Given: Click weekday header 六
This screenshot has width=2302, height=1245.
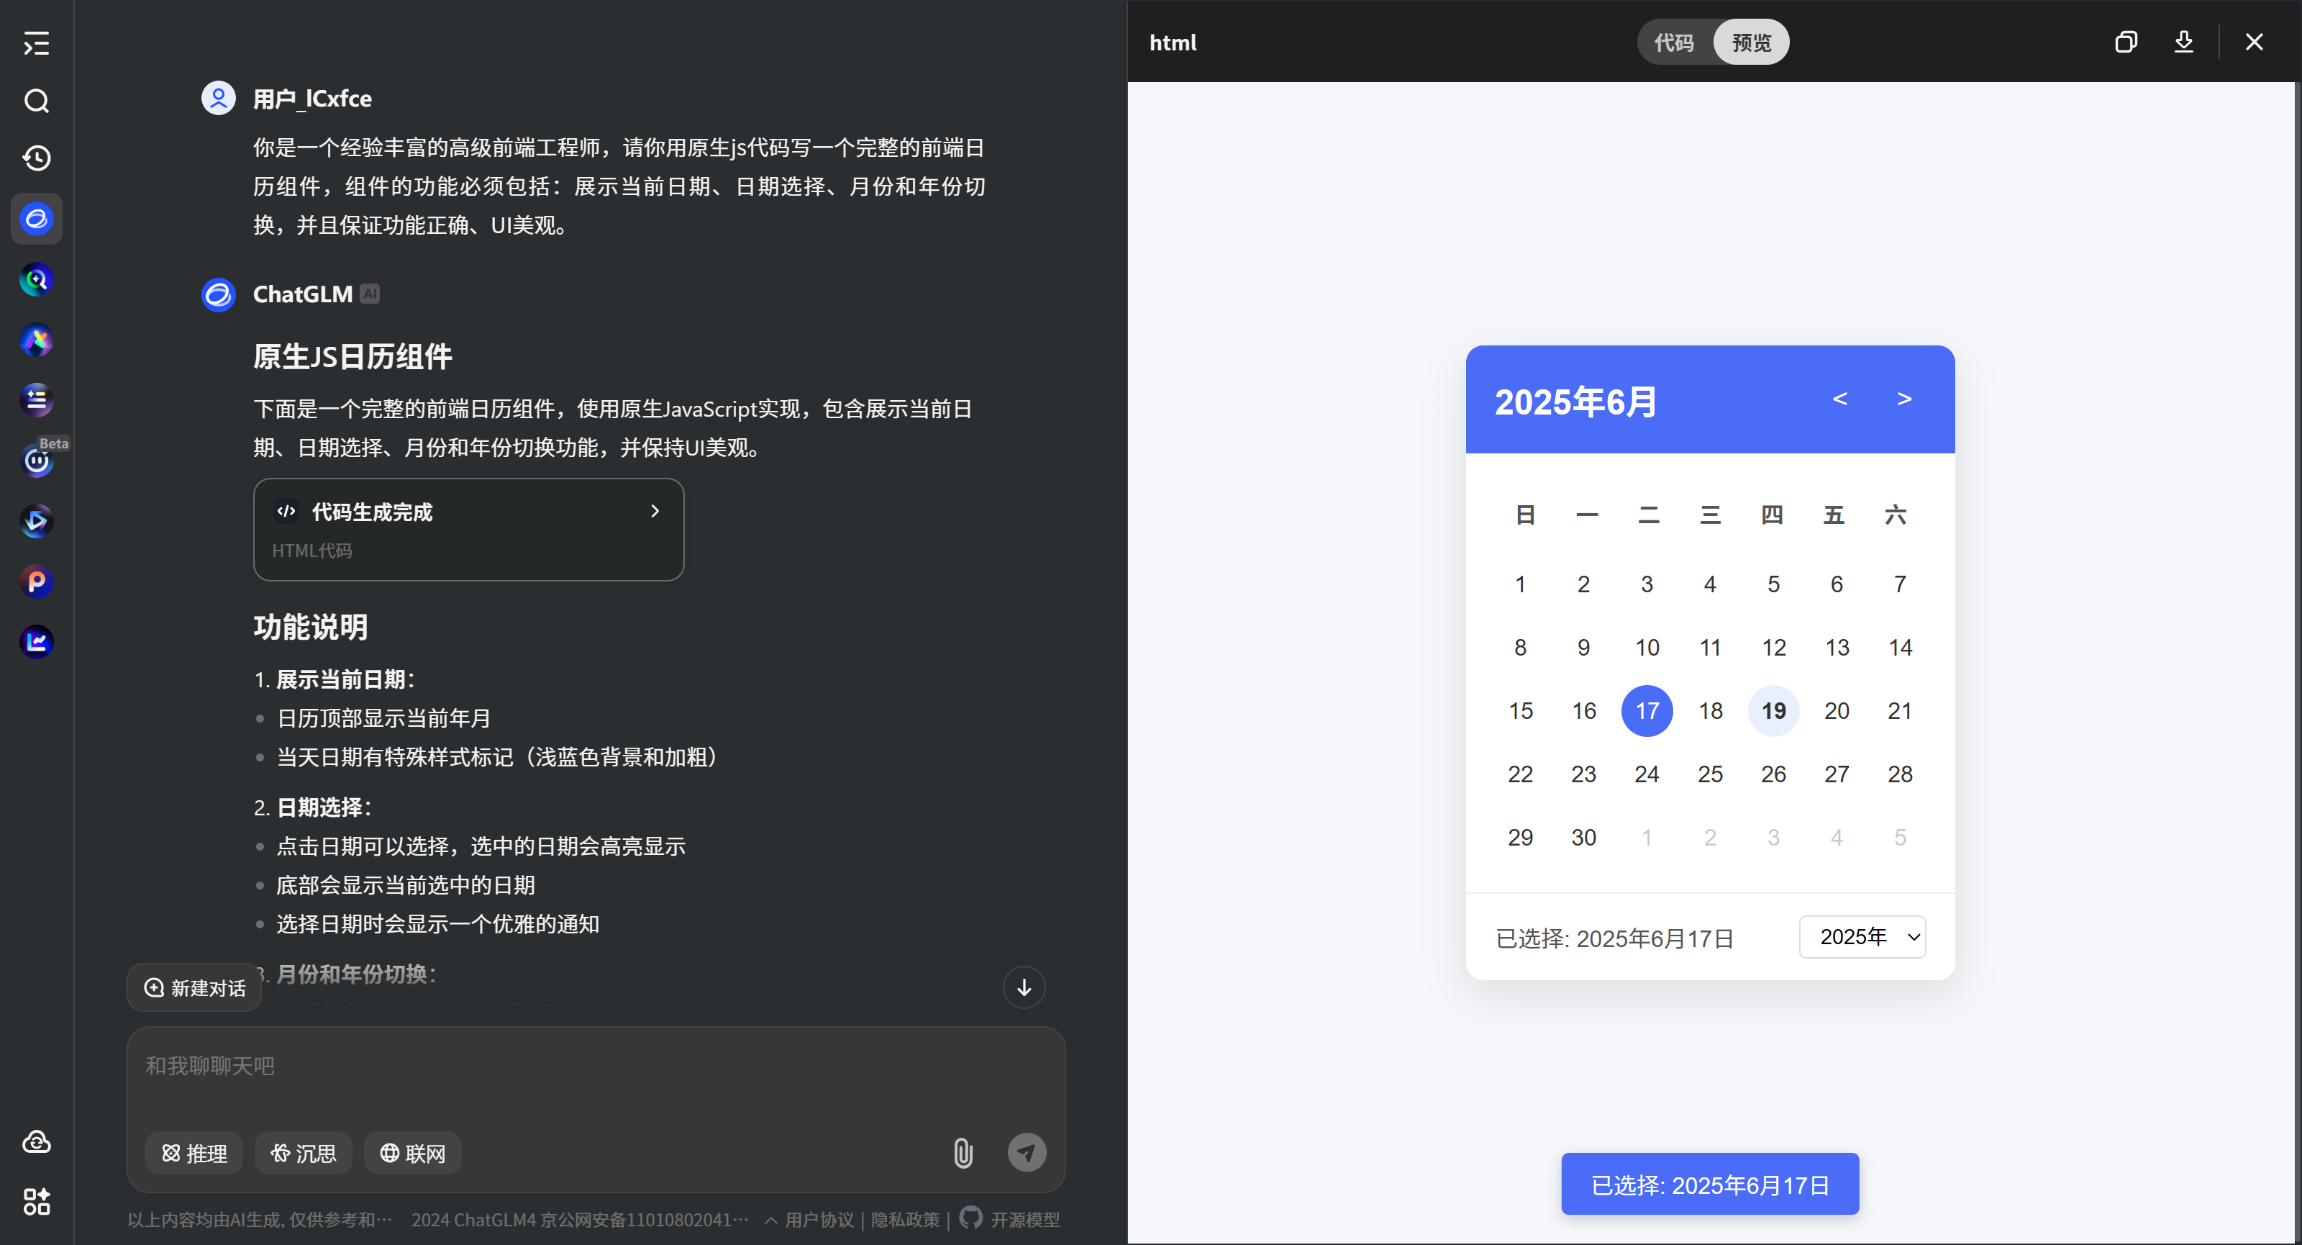Looking at the screenshot, I should 1896,515.
